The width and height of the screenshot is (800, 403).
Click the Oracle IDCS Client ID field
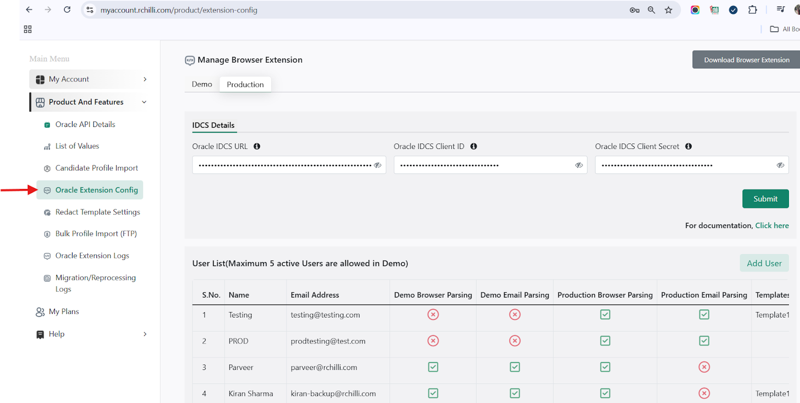[490, 165]
